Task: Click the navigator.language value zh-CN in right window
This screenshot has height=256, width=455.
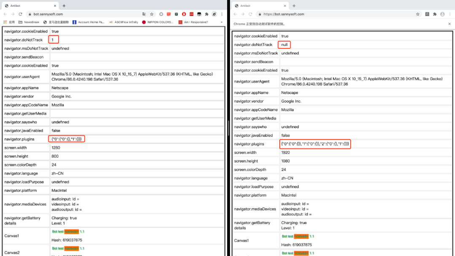Action: coord(287,178)
